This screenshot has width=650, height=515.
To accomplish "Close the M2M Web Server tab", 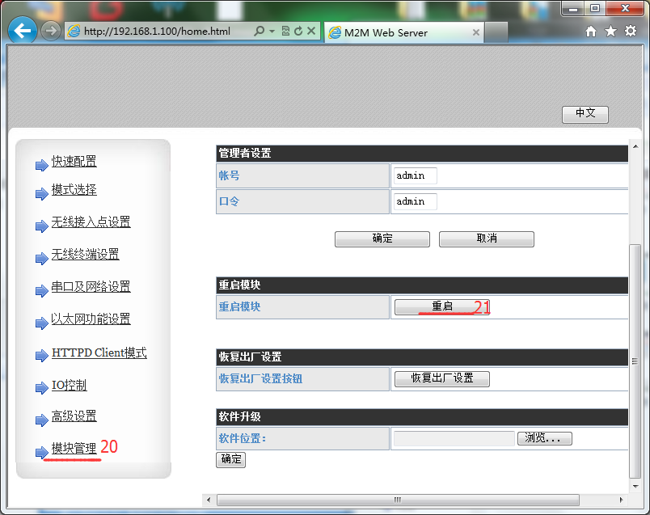I will click(476, 33).
